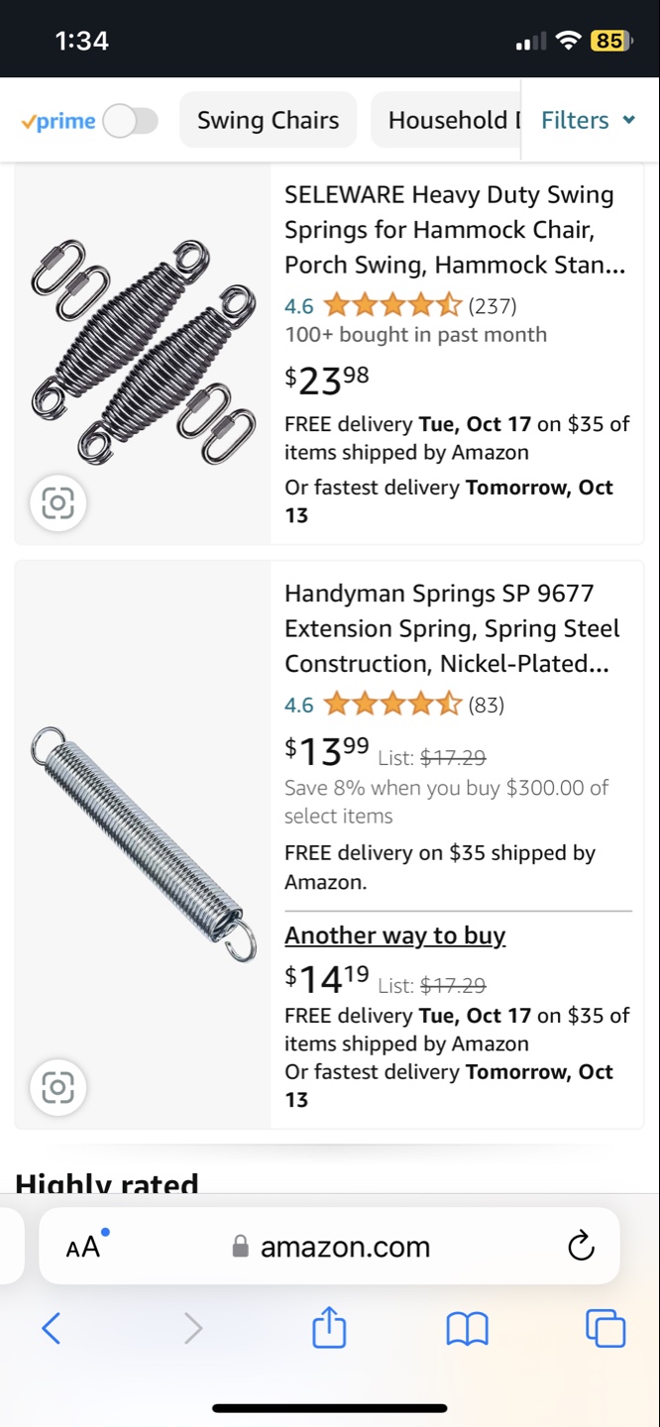Image resolution: width=660 pixels, height=1427 pixels.
Task: Show all open Safari tabs
Action: coord(605,1328)
